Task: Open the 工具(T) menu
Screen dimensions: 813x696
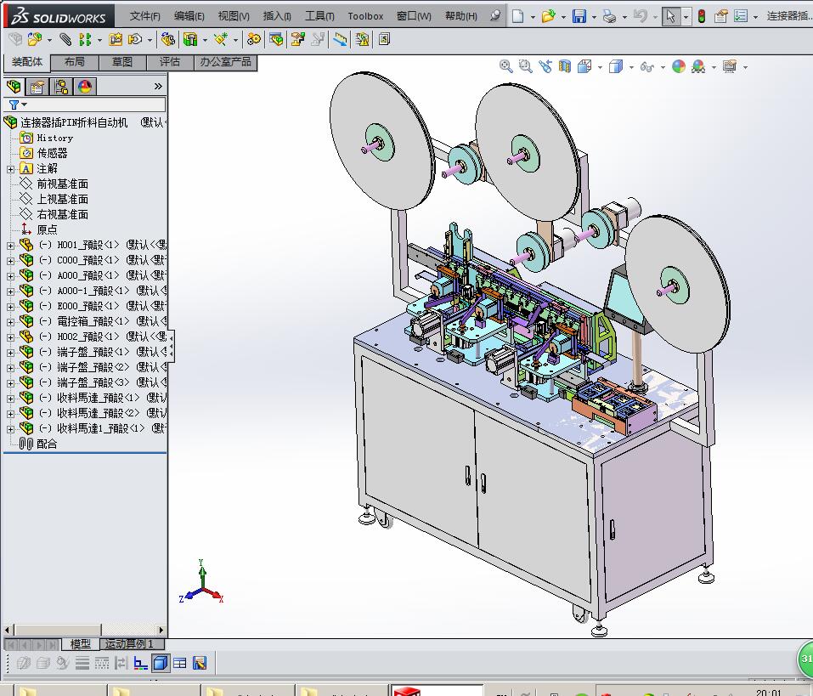Action: pos(319,16)
